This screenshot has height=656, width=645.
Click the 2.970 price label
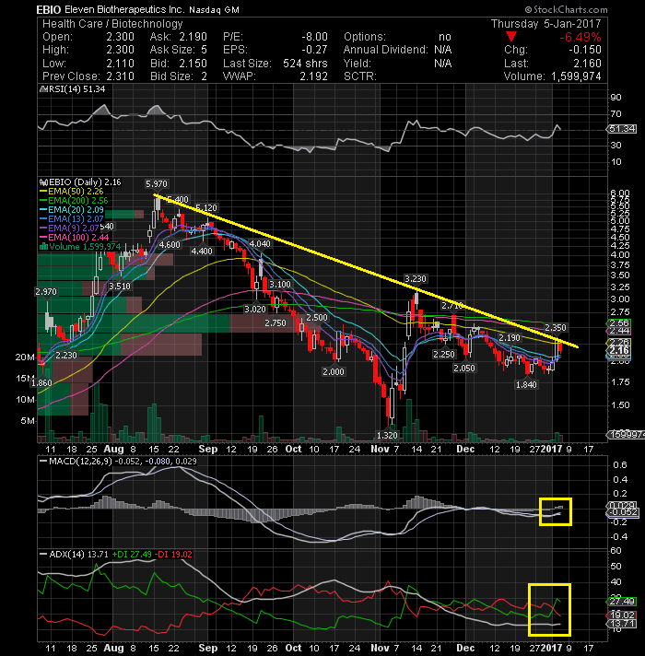(x=46, y=292)
